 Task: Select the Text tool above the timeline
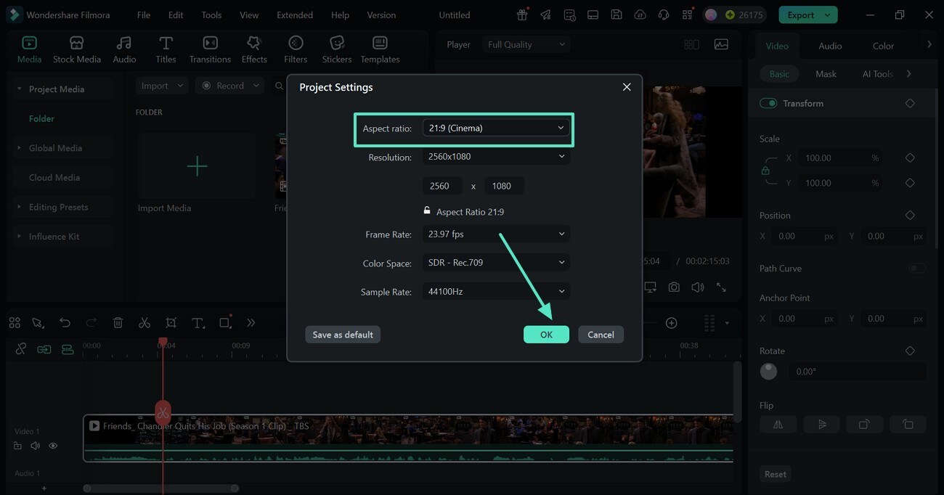pos(199,322)
